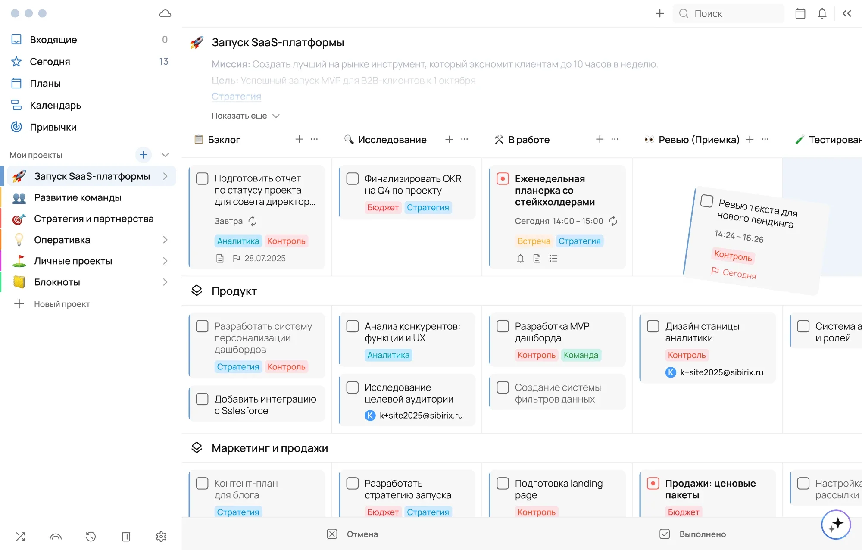Image resolution: width=862 pixels, height=550 pixels.
Task: Open notifications bell in top bar
Action: 822,13
